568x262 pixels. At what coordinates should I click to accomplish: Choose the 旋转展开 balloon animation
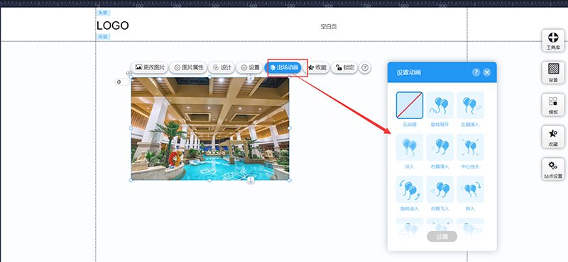[439, 106]
